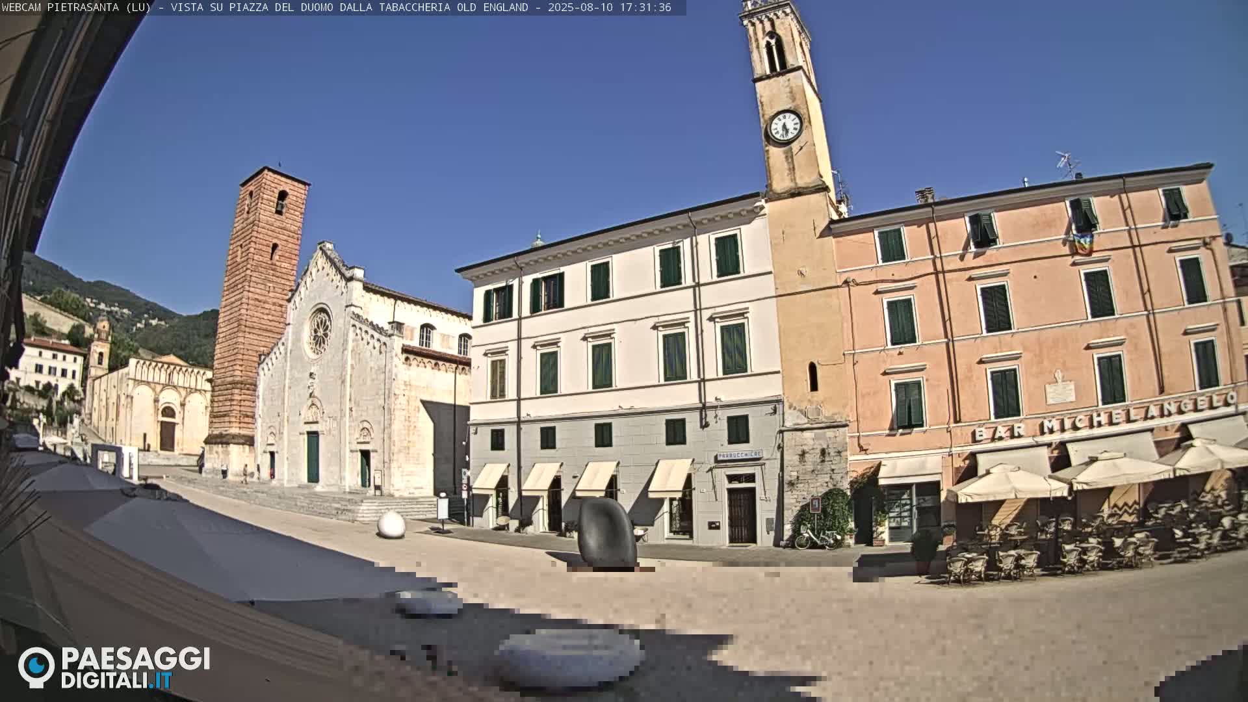Click the rose window of the Duomo
This screenshot has width=1248, height=702.
point(319,331)
